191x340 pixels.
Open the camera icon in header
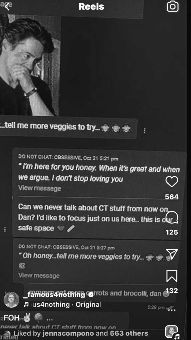pos(172,6)
